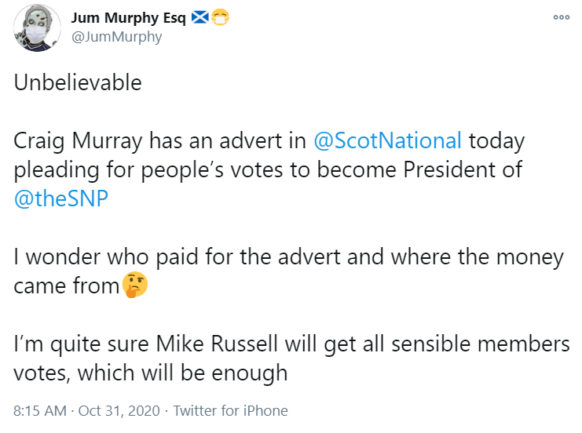Open the Twitter for iPhone source link

click(x=230, y=411)
